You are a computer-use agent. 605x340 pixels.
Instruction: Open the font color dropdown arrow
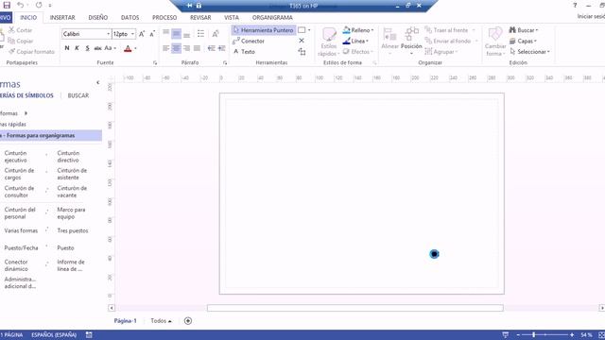click(135, 48)
